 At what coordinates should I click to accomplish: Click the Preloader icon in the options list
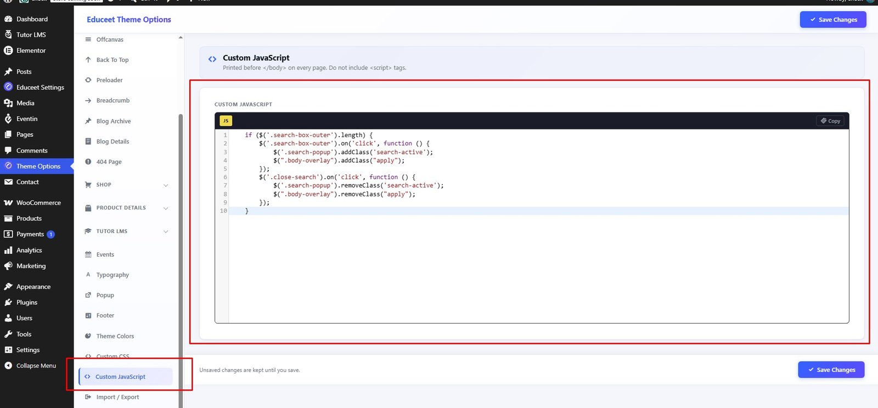tap(88, 80)
